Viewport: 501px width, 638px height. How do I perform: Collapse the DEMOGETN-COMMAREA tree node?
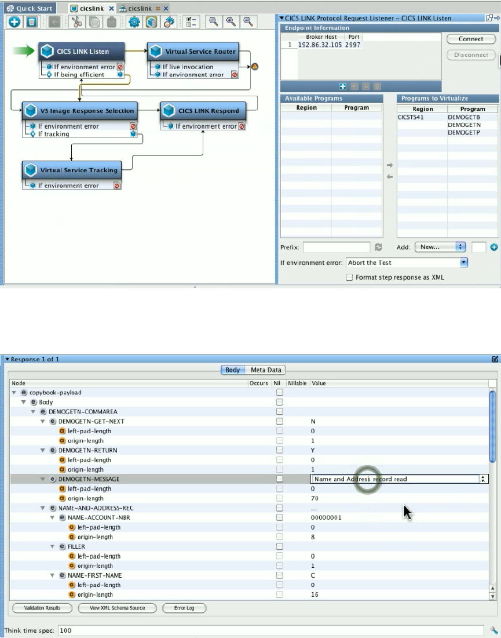coord(34,411)
